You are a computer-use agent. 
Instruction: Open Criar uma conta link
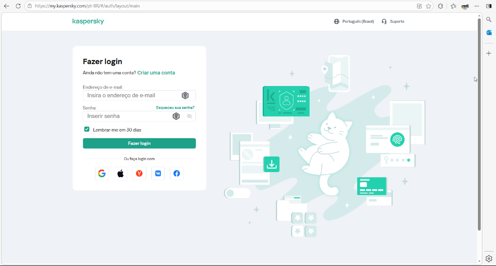point(156,73)
